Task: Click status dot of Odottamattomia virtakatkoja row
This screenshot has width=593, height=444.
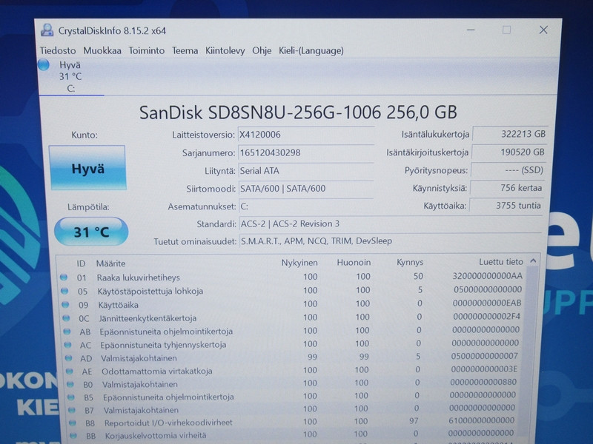Action: tap(70, 371)
